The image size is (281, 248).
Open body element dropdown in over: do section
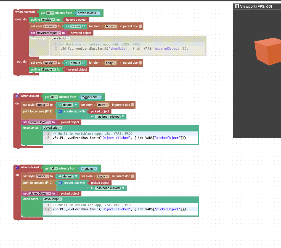111,26
